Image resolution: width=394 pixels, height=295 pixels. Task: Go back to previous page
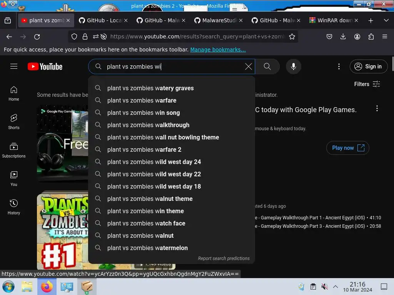[9, 36]
